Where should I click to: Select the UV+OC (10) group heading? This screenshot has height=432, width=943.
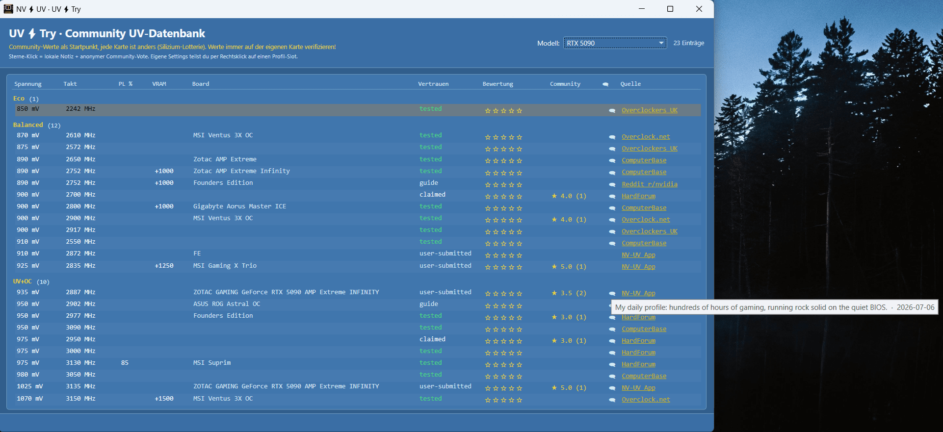point(31,281)
